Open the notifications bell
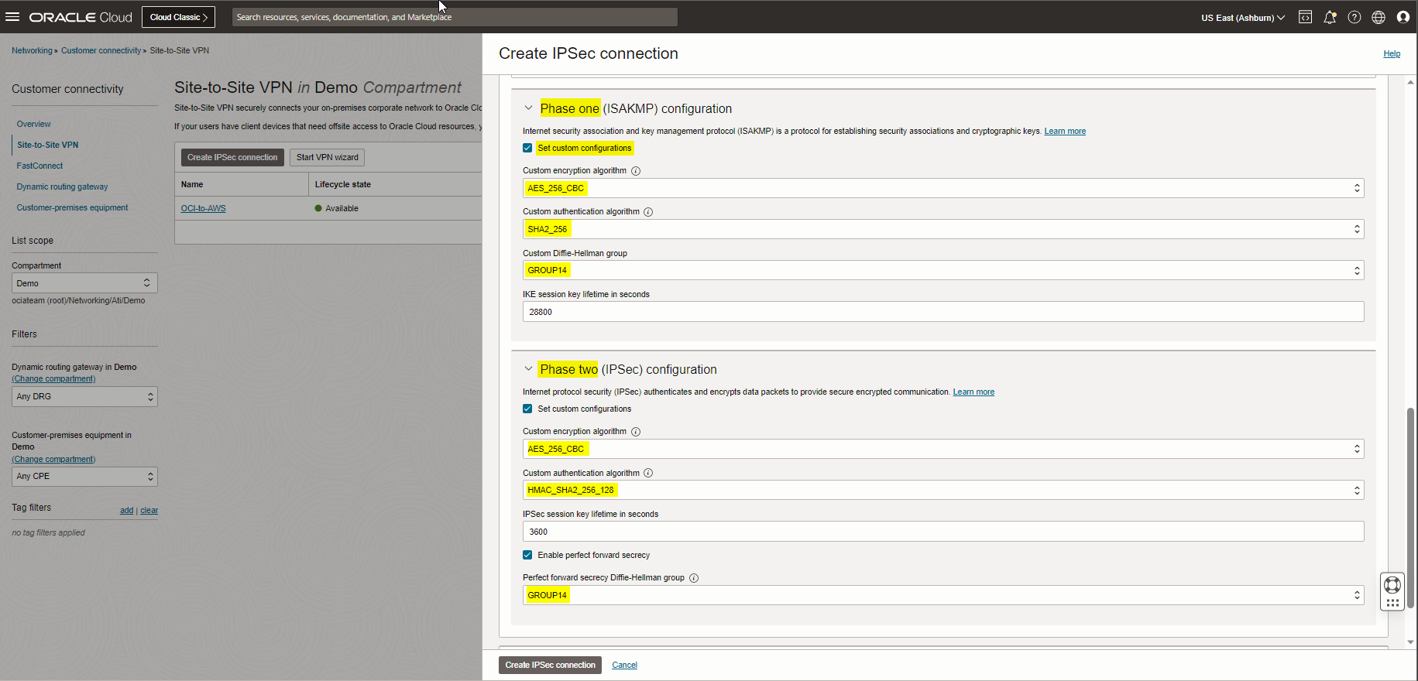The width and height of the screenshot is (1418, 681). point(1330,17)
